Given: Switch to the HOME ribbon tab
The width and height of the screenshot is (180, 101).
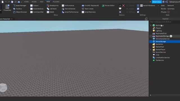Looking at the screenshot, I should click(26, 2).
